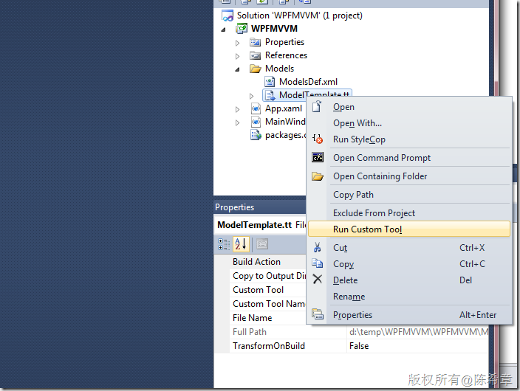The width and height of the screenshot is (520, 391).
Task: Click the Full Path value d:\temp\WPFMVVM
Action: pyautogui.click(x=419, y=332)
